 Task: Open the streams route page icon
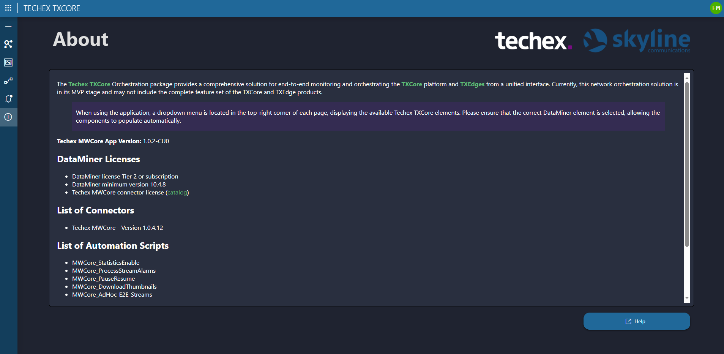coord(8,81)
